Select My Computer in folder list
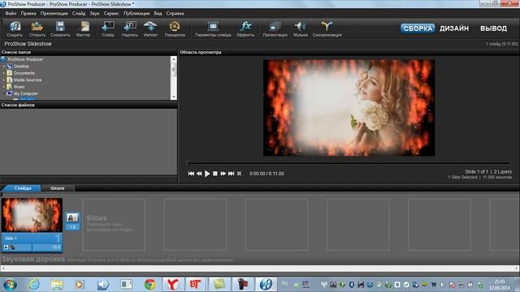Viewport: 520px width, 292px height. (x=25, y=94)
